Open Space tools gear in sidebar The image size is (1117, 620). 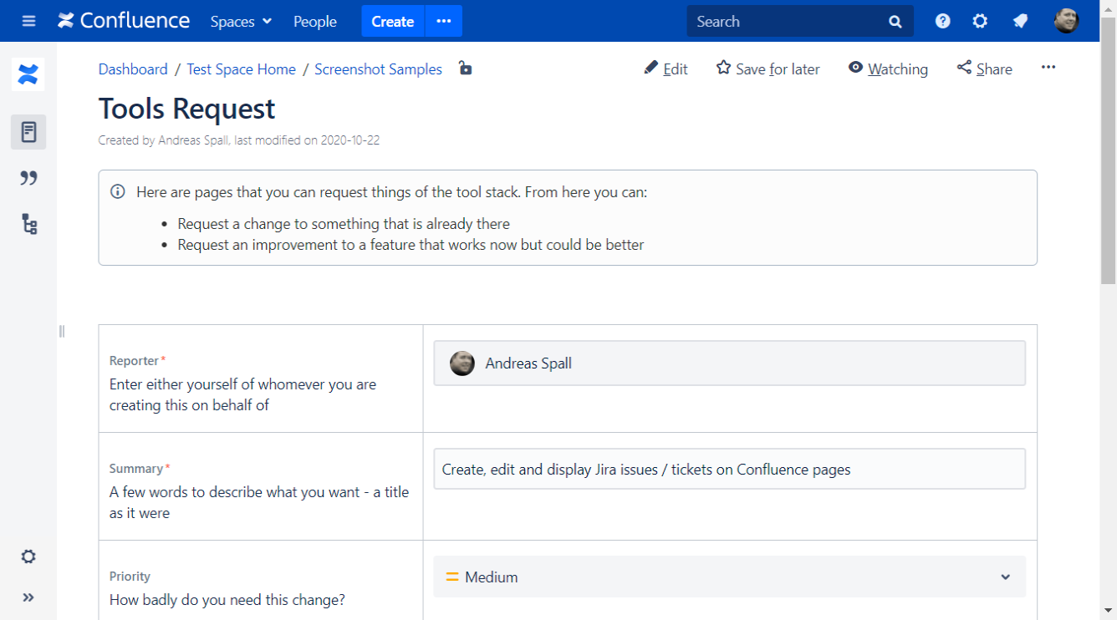(28, 556)
